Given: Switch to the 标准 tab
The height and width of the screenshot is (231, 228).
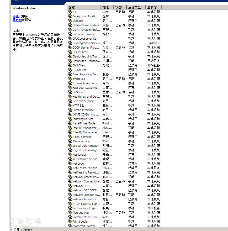Looking at the screenshot, I should [x=27, y=229].
